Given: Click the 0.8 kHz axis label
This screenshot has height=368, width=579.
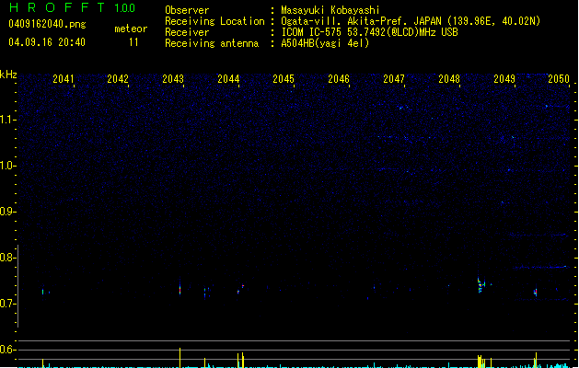Looking at the screenshot, I should point(7,258).
